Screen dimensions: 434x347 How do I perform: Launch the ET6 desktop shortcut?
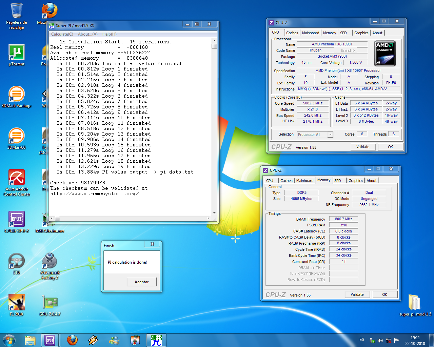tap(16, 264)
